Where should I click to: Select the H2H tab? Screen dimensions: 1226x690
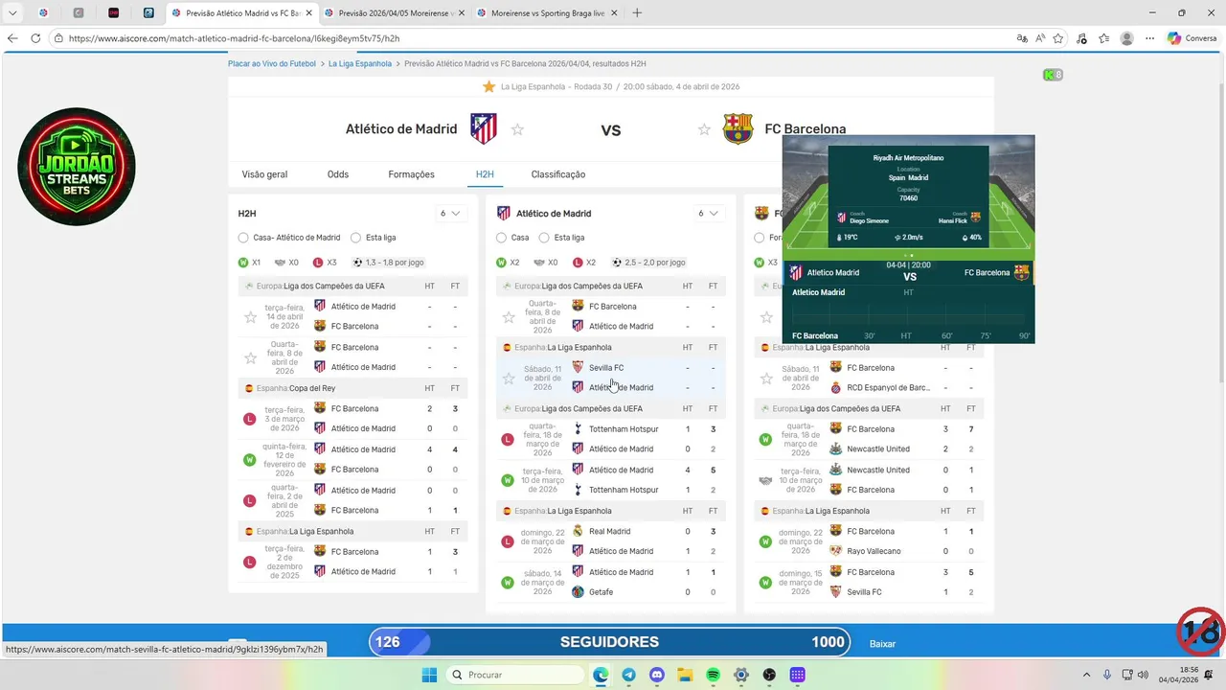point(485,174)
